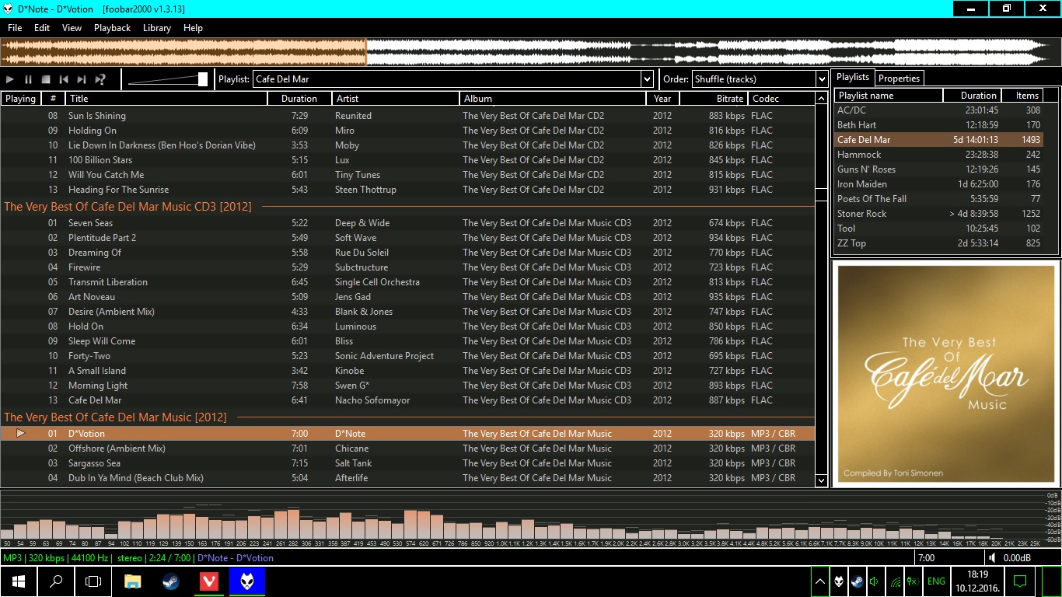Open the Playback menu

113,27
